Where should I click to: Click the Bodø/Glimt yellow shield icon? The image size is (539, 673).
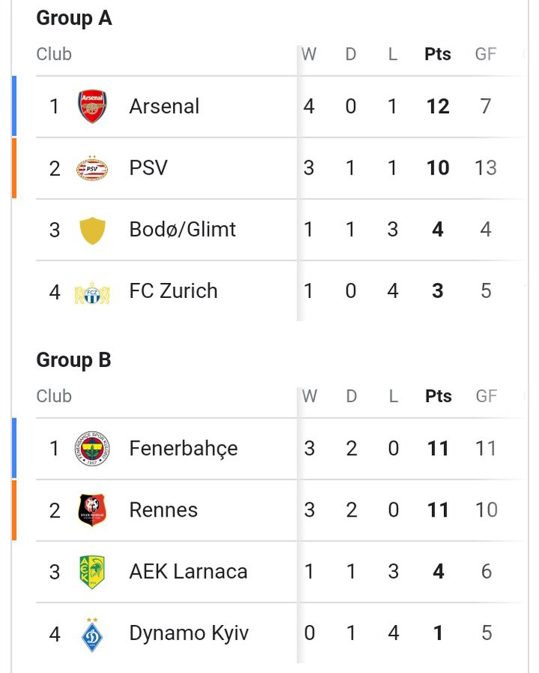tap(92, 230)
